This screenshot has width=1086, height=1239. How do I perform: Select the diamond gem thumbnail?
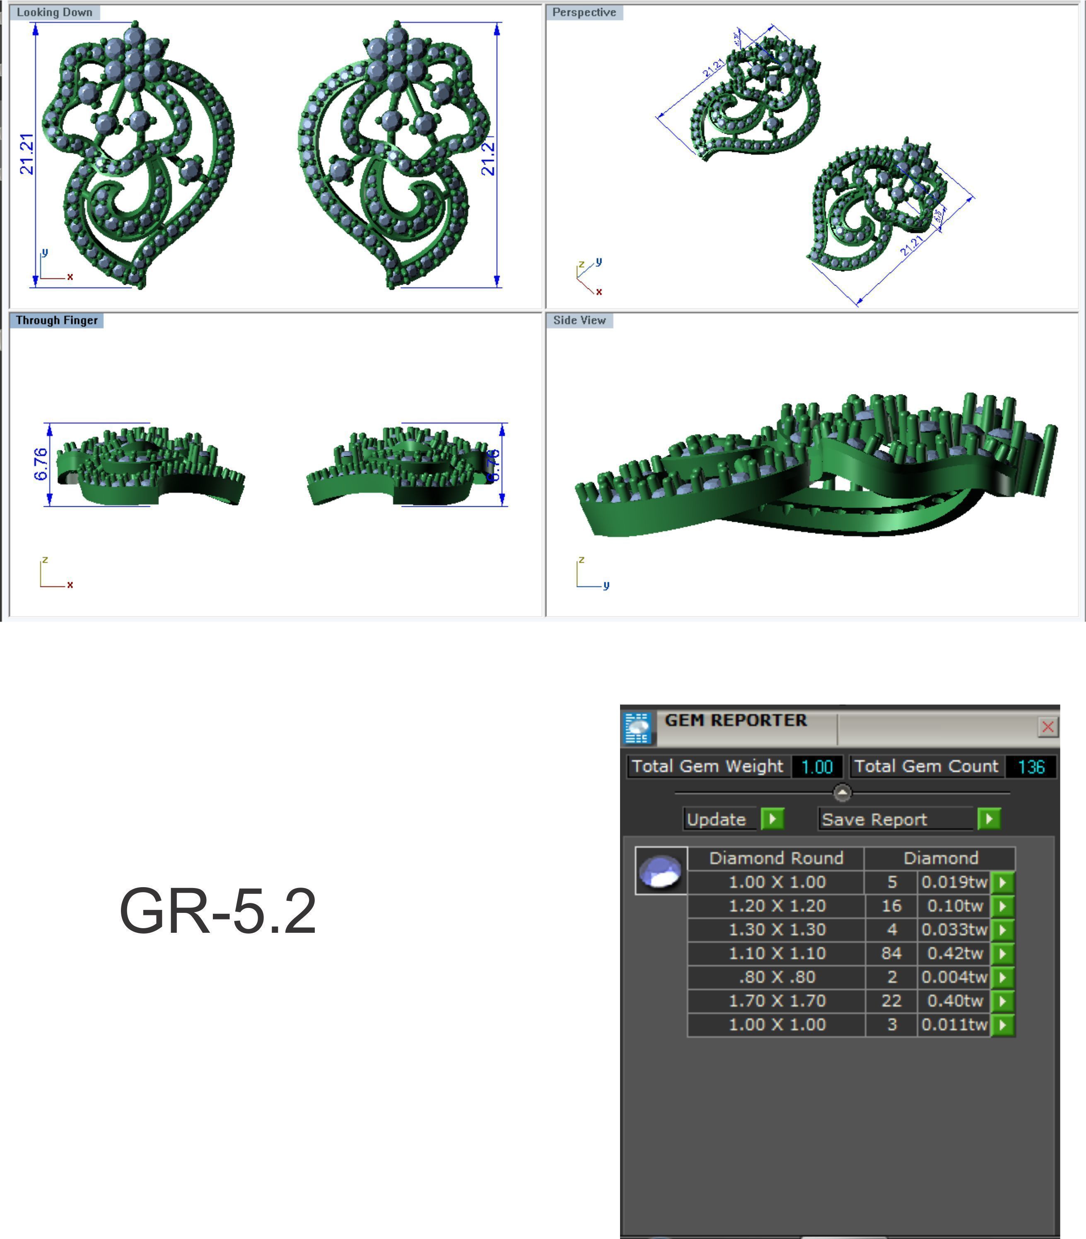661,871
